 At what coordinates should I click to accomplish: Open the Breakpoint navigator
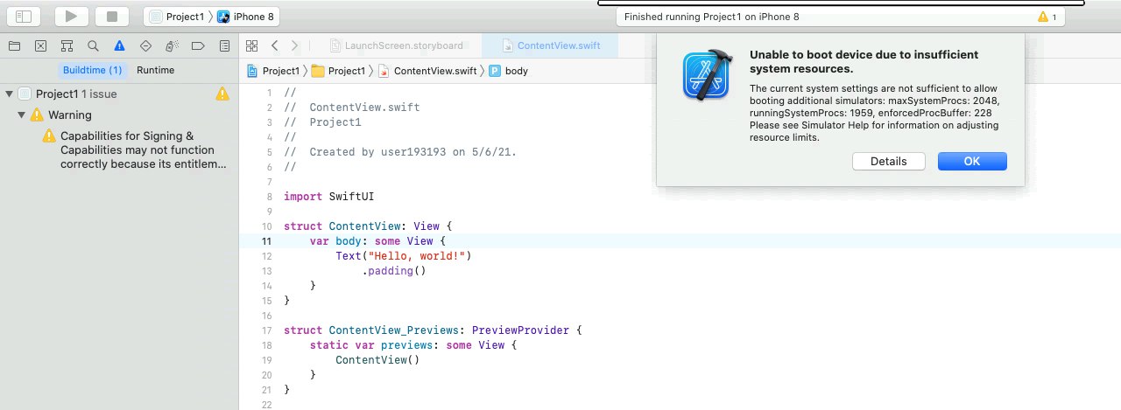(x=198, y=45)
